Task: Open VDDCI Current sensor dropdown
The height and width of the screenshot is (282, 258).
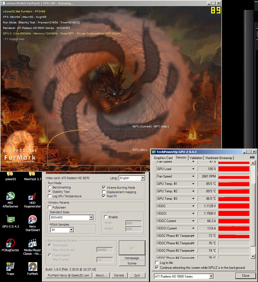Action: coord(193,228)
